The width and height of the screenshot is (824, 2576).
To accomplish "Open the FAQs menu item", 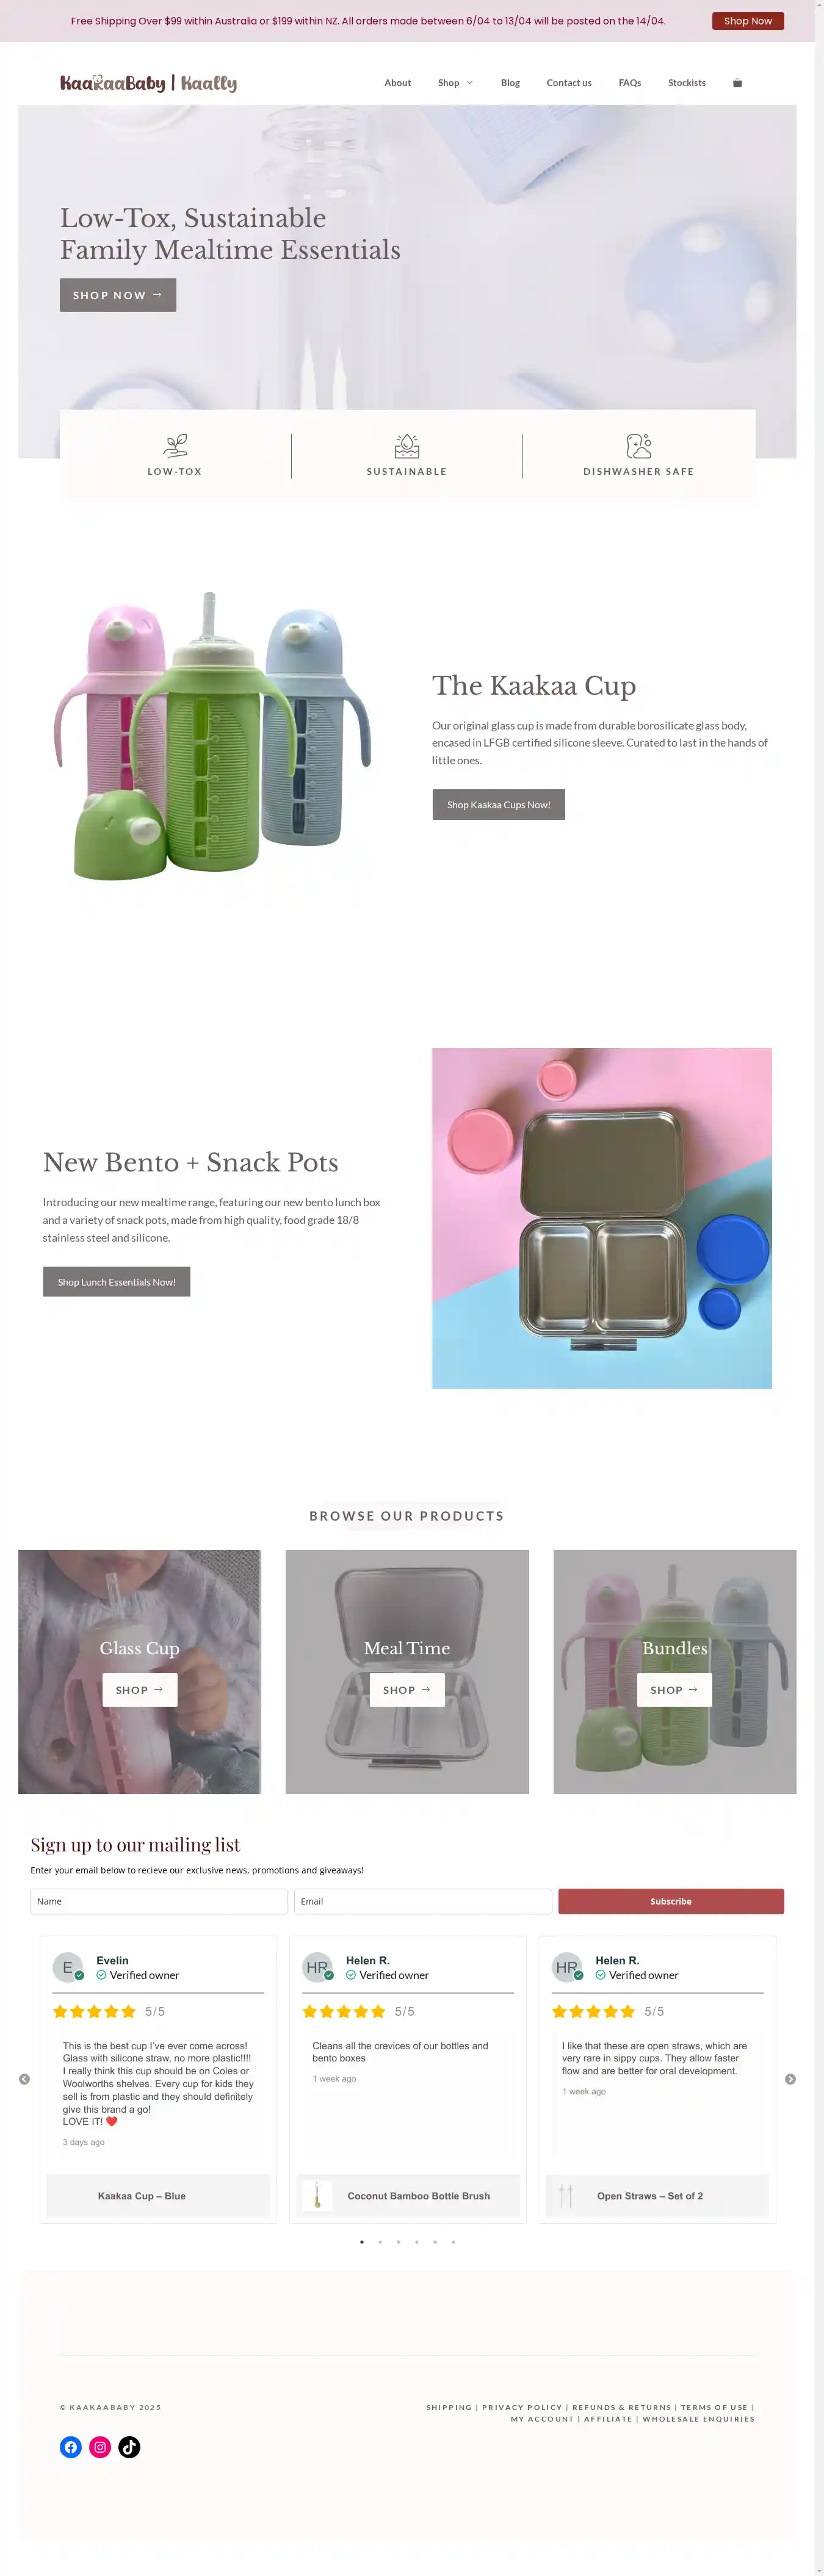I will tap(630, 83).
